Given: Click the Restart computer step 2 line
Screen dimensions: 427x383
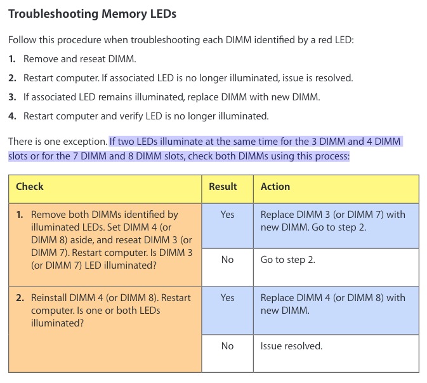Looking at the screenshot, I should [181, 78].
